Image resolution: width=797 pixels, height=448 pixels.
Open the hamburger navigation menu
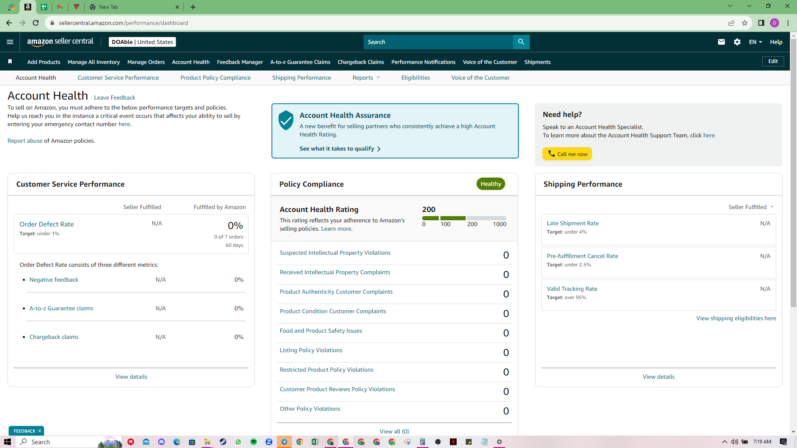tap(10, 42)
